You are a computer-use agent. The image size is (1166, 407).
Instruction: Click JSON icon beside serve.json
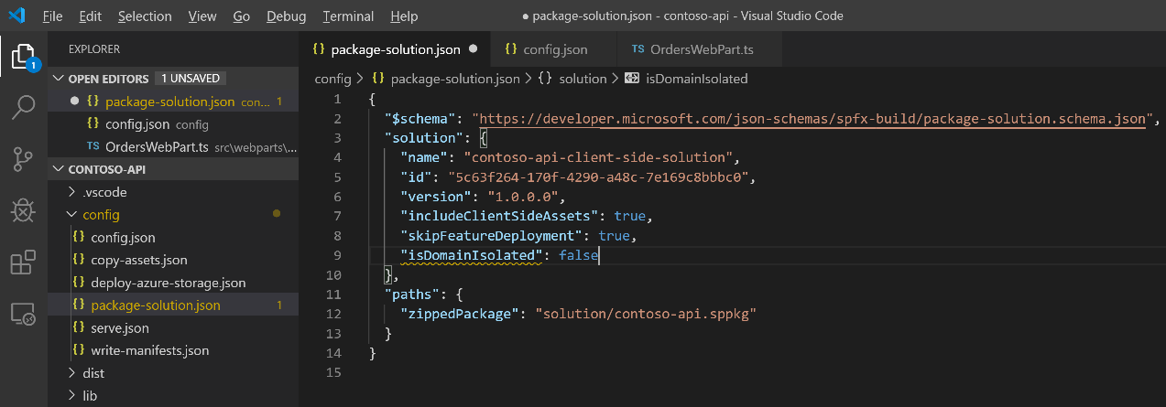[x=79, y=327]
